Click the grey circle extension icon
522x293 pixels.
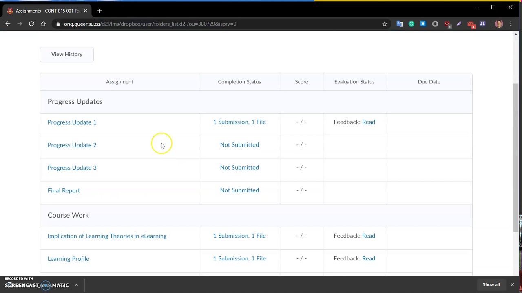point(435,24)
